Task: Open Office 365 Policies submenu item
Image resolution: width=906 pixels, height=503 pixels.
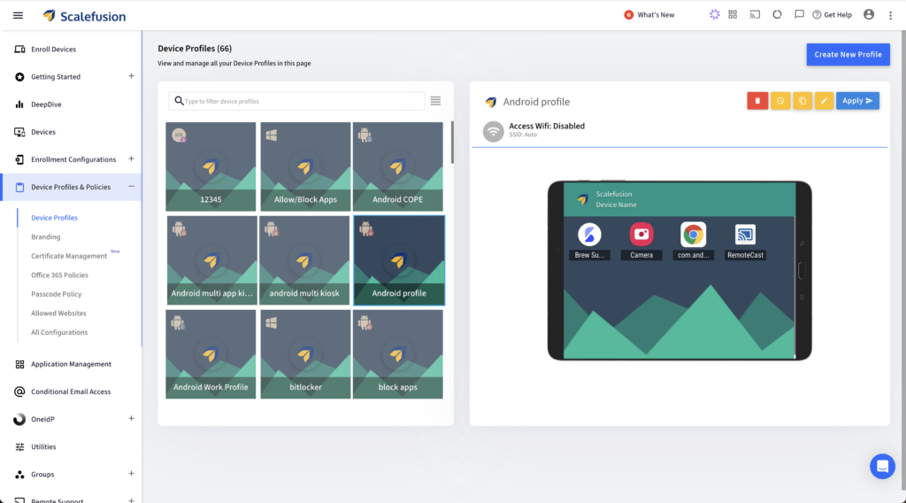Action: tap(59, 275)
